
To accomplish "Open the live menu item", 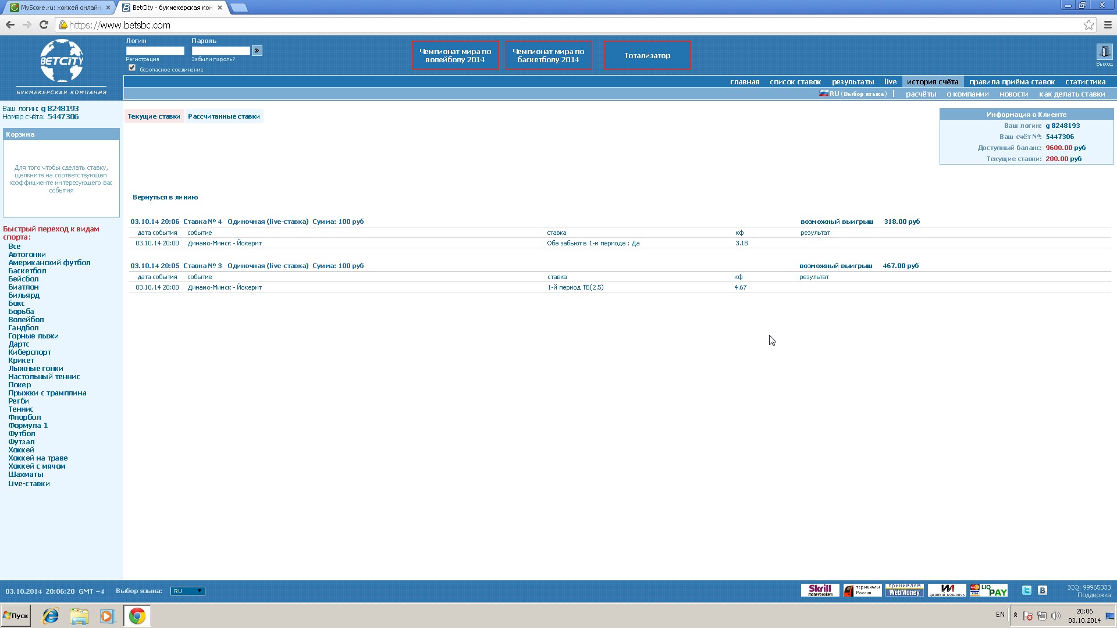I will (x=890, y=82).
